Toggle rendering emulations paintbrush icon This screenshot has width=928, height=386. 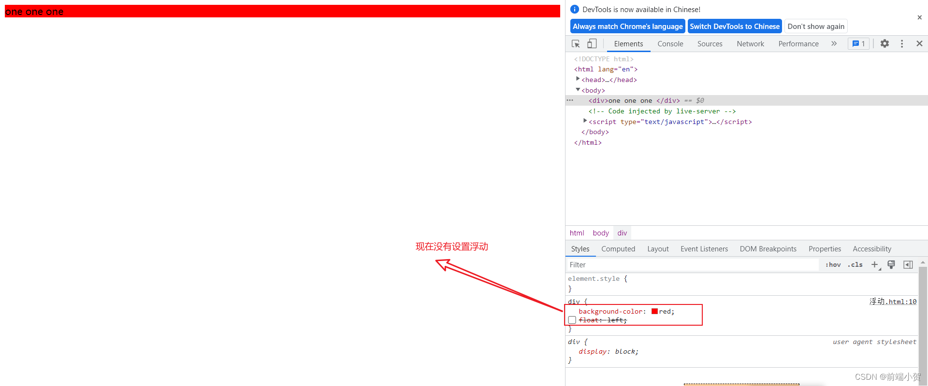point(891,264)
